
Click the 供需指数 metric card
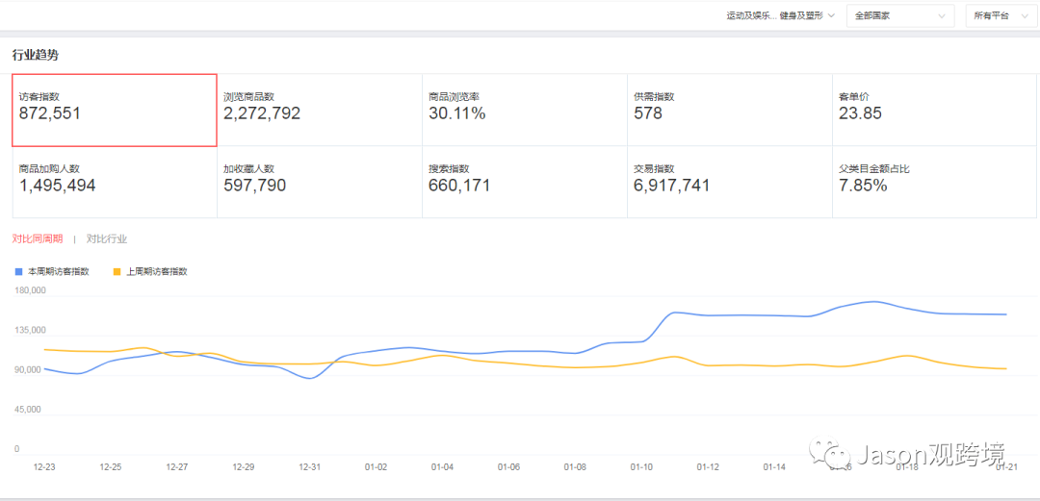point(729,110)
